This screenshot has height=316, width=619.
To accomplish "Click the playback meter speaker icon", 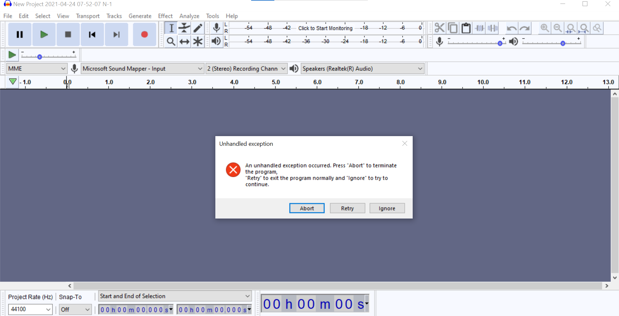I will [216, 42].
